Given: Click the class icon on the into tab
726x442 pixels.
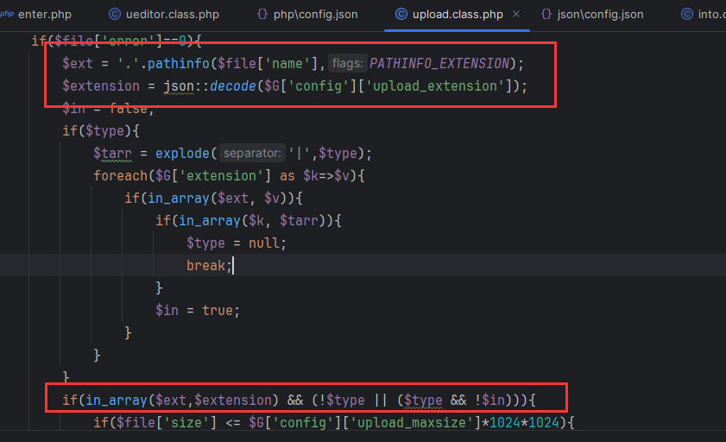Looking at the screenshot, I should (x=687, y=15).
